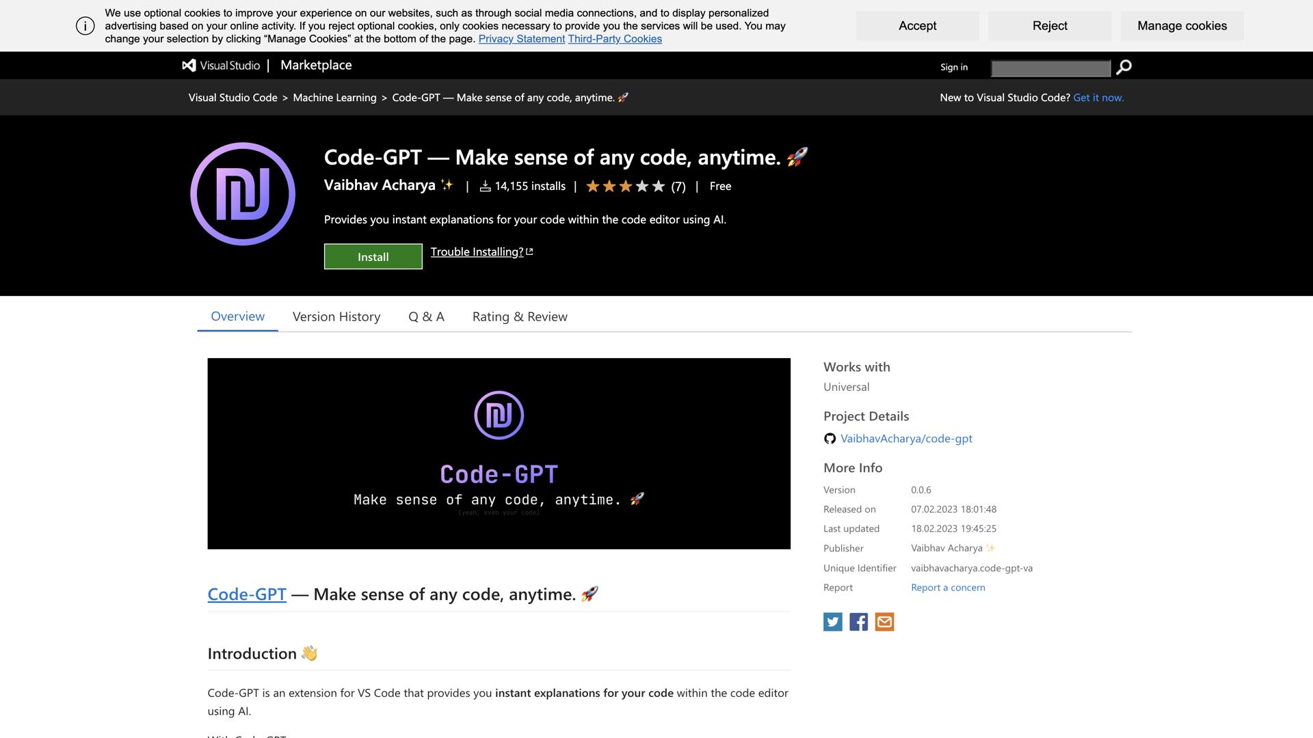1313x738 pixels.
Task: Click the cookie banner info icon
Action: (84, 26)
